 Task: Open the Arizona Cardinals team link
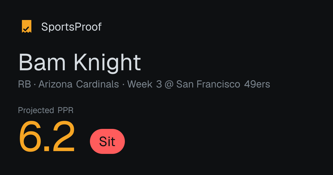(79, 84)
